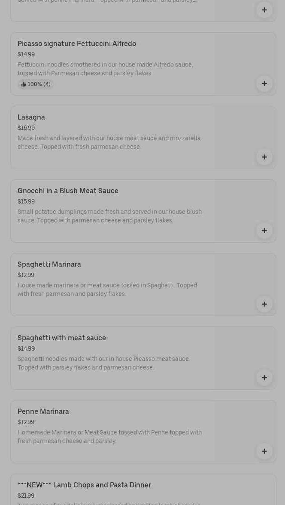Add Spaghetti Marinara with plus icon
Image resolution: width=285 pixels, height=505 pixels.
click(264, 304)
